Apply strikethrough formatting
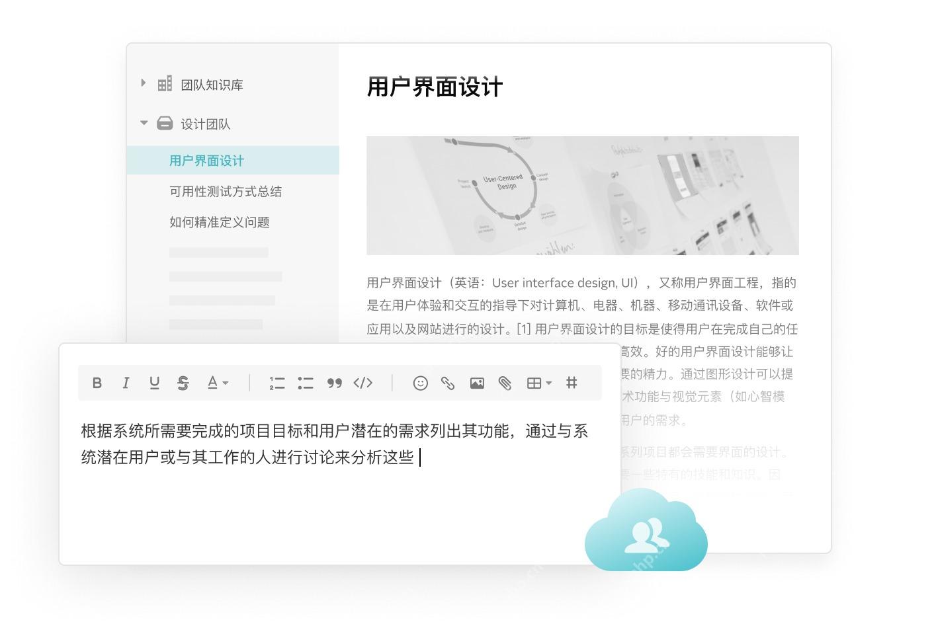Image resolution: width=934 pixels, height=632 pixels. pyautogui.click(x=183, y=383)
